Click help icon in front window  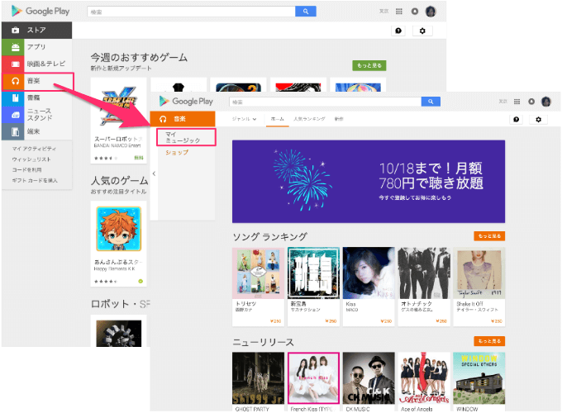point(517,120)
